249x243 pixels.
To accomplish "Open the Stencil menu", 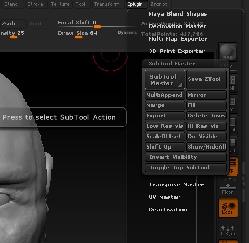I will coord(12,4).
